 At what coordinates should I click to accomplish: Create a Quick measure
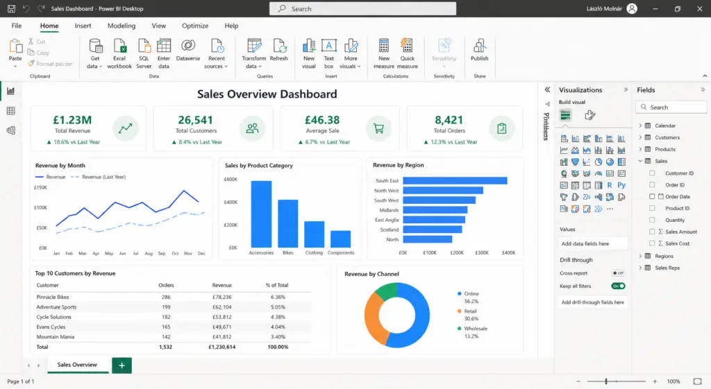(x=407, y=53)
